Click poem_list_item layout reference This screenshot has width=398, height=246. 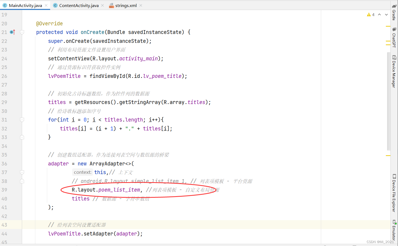coord(119,190)
